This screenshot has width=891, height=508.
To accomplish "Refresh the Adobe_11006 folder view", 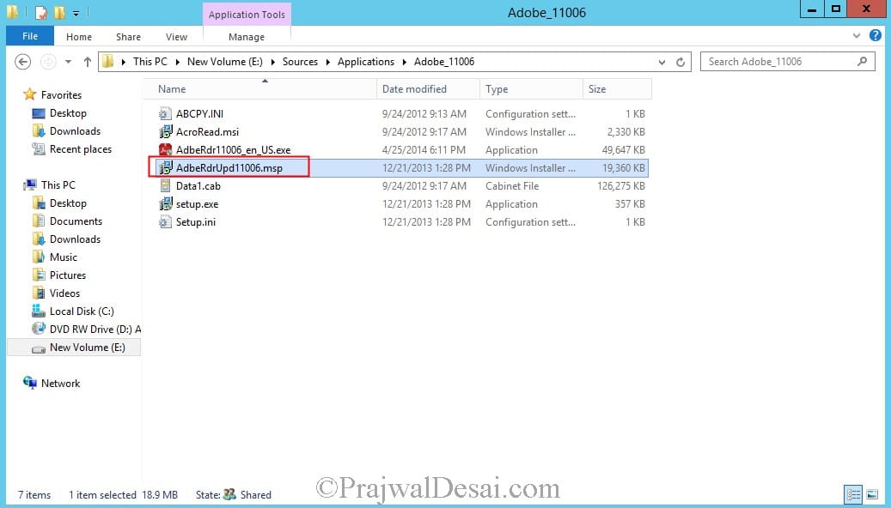I will [680, 62].
